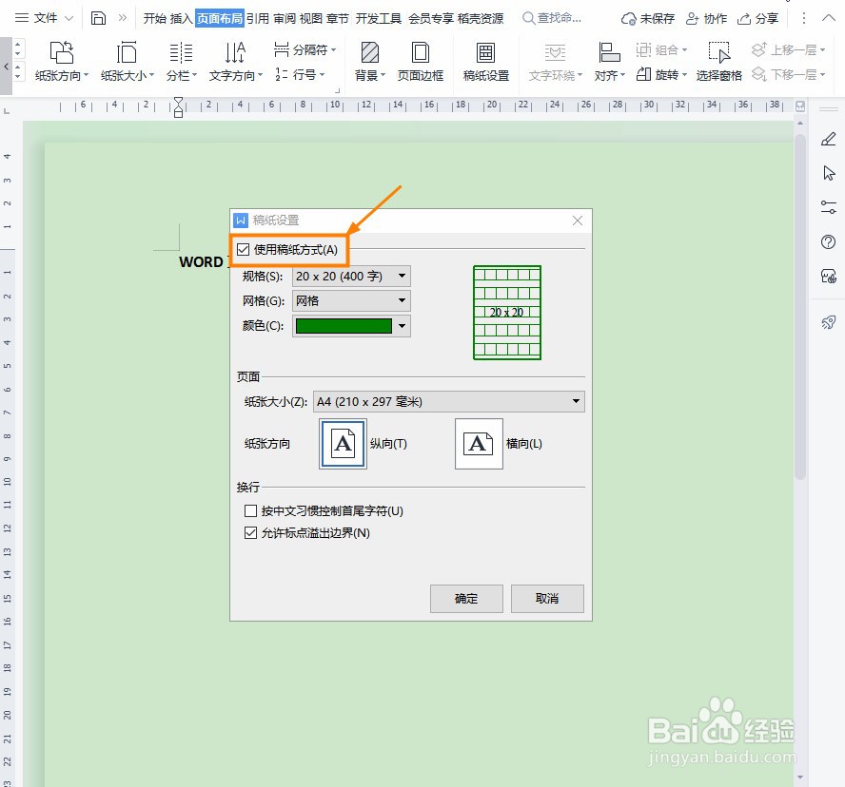Viewport: 845px width, 787px height.
Task: Open the 规格(S) 20 x 20 dropdown
Action: pos(351,277)
